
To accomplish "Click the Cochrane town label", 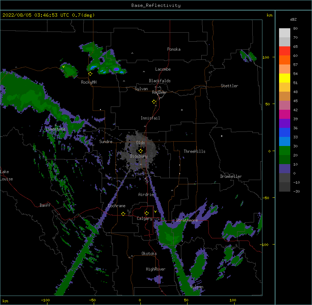I will tap(117, 206).
